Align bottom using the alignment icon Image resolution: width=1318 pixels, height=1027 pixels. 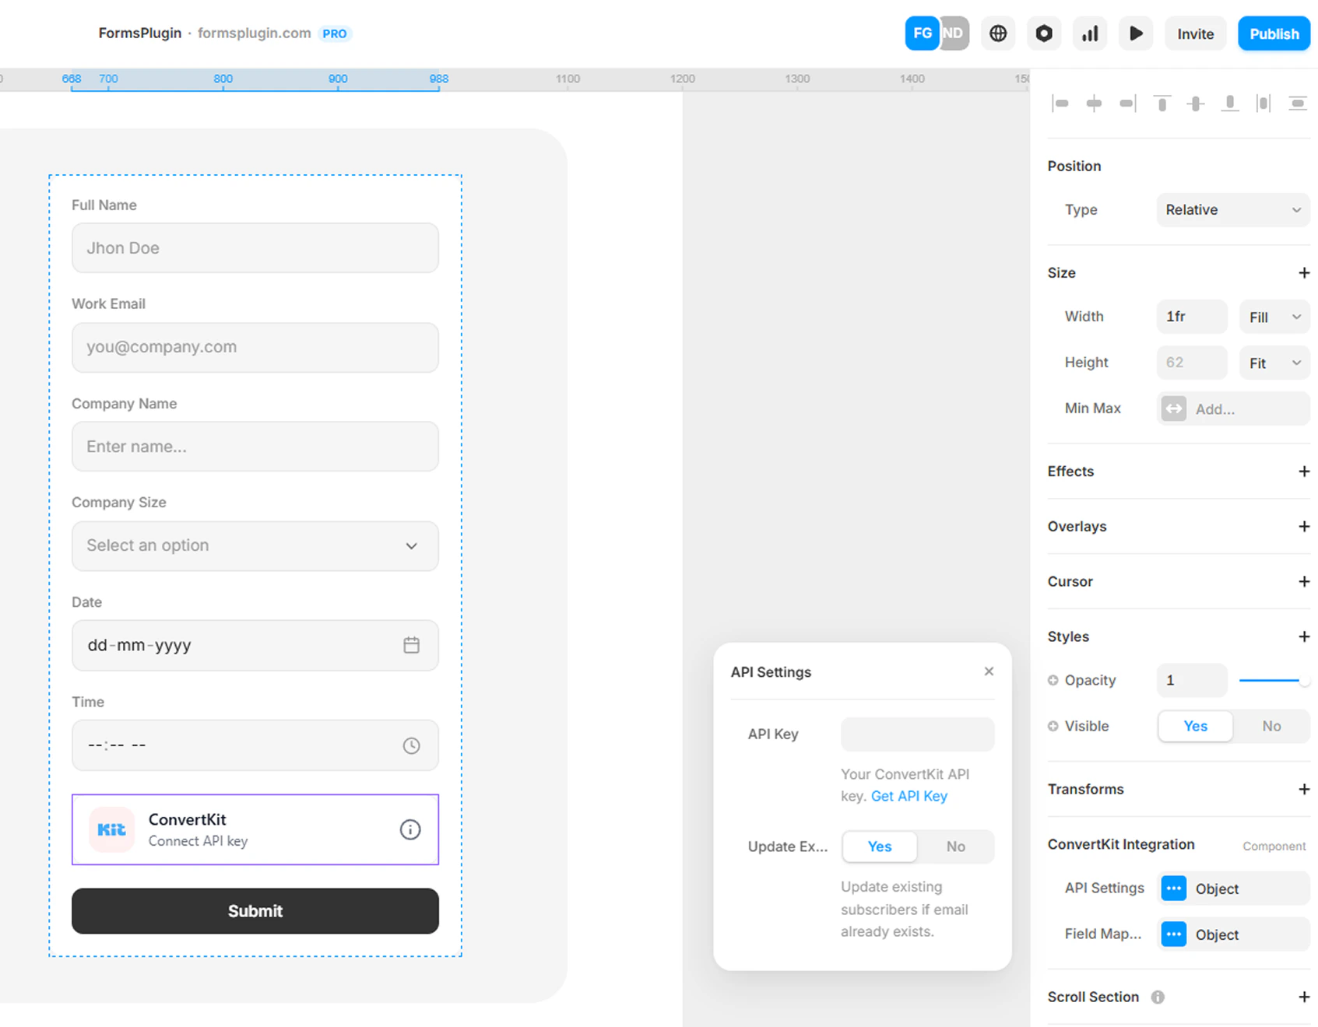(1230, 103)
